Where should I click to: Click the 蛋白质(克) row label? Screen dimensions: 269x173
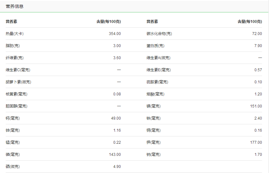coord(155,46)
